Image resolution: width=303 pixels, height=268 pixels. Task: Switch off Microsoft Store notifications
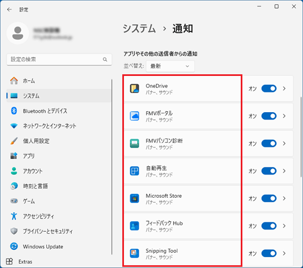click(x=269, y=199)
